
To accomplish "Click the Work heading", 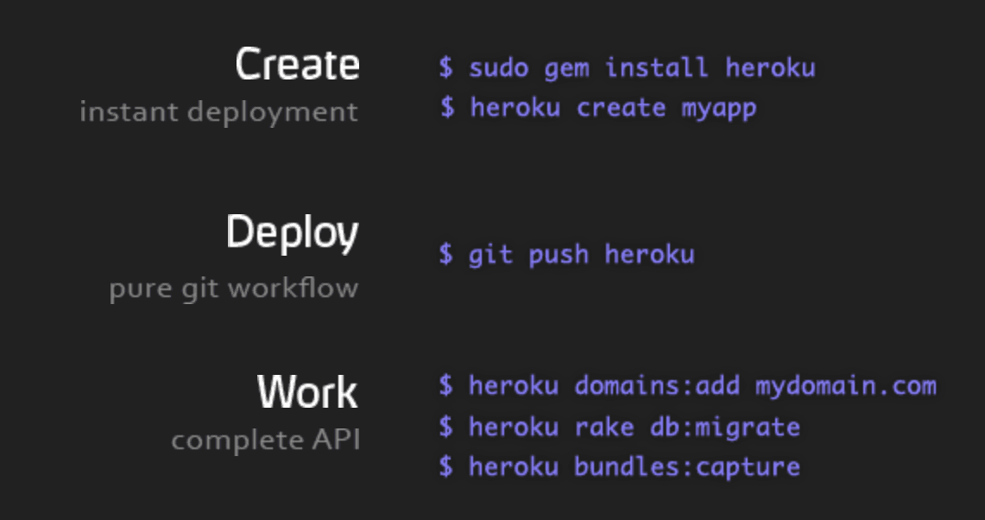I will tap(306, 390).
